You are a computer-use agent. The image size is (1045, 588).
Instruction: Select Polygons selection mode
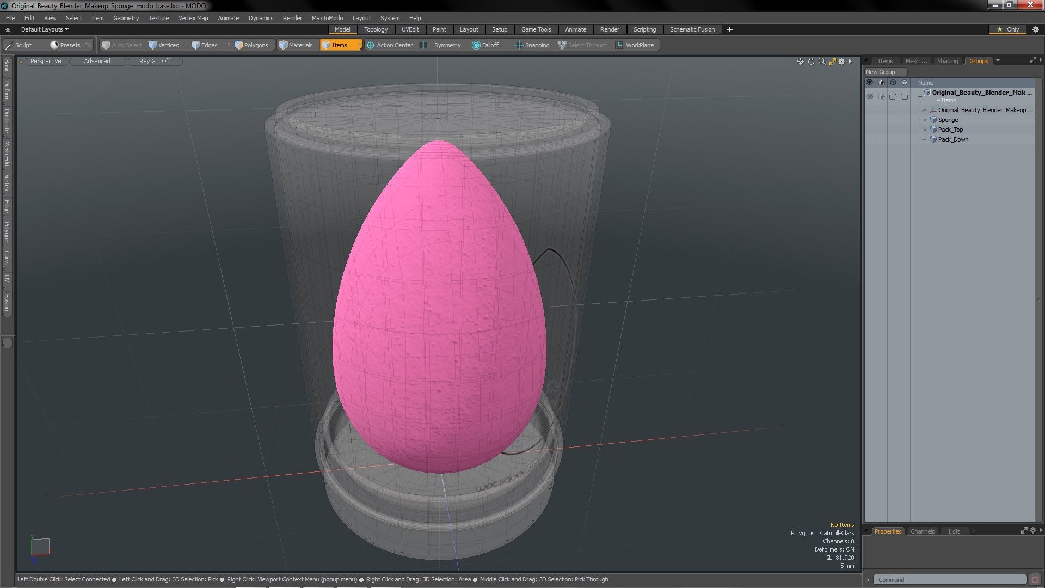tap(251, 45)
